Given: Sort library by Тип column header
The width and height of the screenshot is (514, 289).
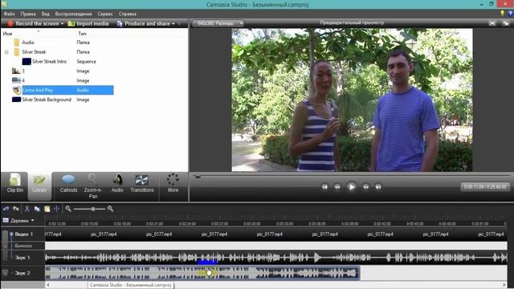Looking at the screenshot, I should (82, 34).
